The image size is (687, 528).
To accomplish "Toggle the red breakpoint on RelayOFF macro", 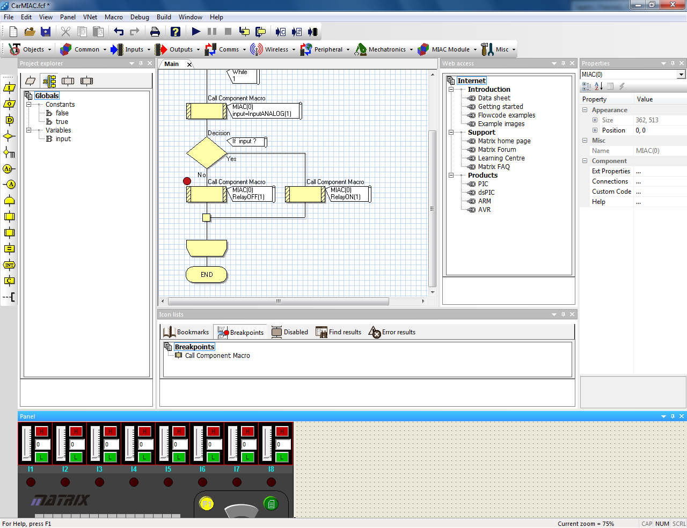I will pos(187,181).
